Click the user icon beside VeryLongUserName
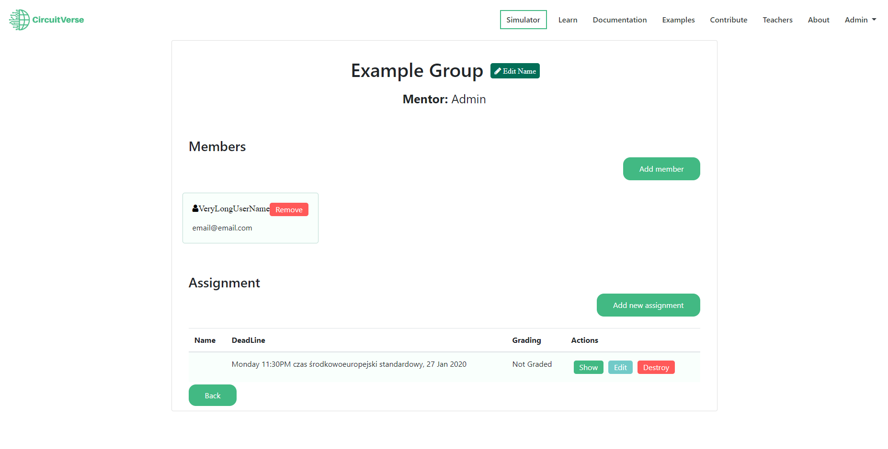This screenshot has height=449, width=888. (195, 208)
